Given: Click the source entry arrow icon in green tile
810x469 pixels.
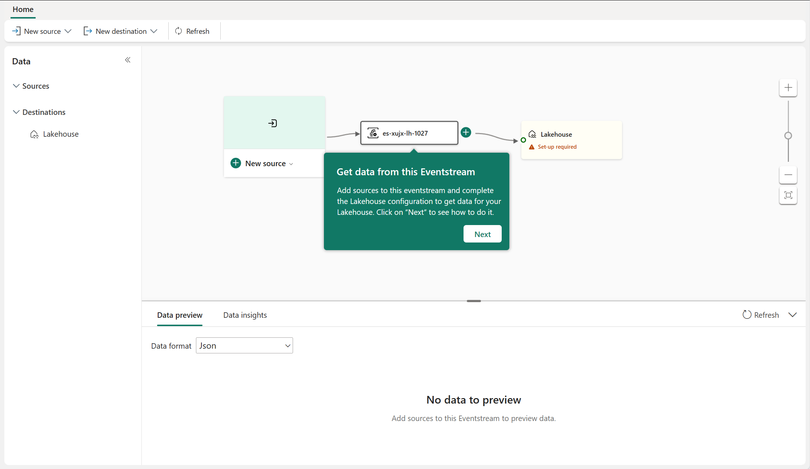Looking at the screenshot, I should 273,123.
